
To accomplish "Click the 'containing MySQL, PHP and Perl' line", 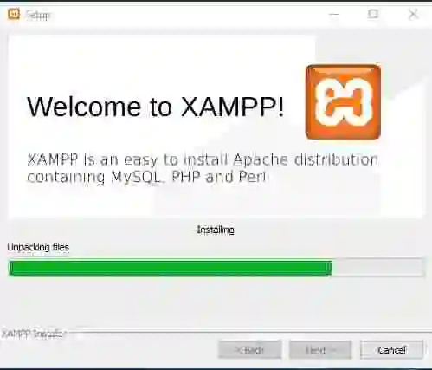I will (146, 177).
